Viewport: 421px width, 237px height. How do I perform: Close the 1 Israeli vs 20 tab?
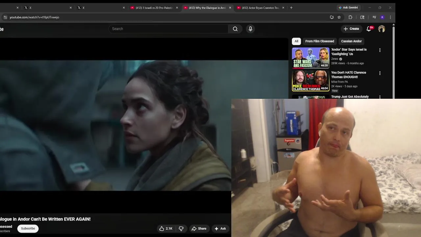pos(177,8)
